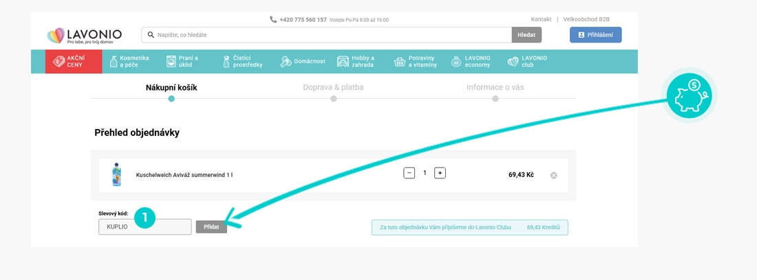Click the Lavonio logo
757x280 pixels.
tap(84, 36)
